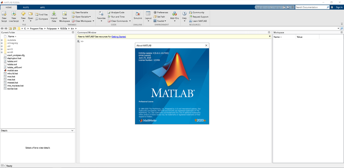Open the Open Variable dropdown
Viewport: 344px width, 168px height.
[81, 17]
